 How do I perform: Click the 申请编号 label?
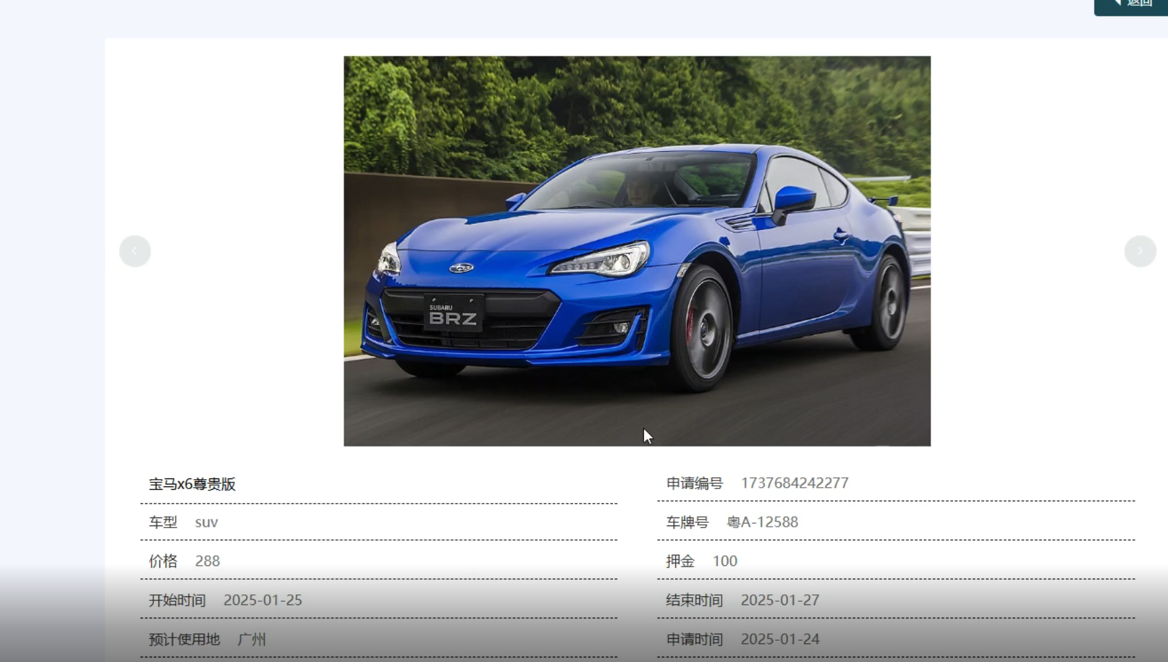coord(694,484)
